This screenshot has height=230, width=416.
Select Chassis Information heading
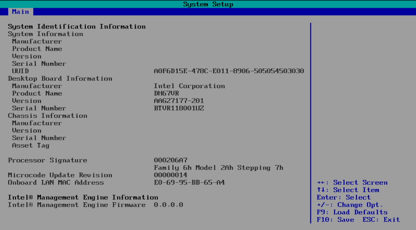pyautogui.click(x=48, y=116)
